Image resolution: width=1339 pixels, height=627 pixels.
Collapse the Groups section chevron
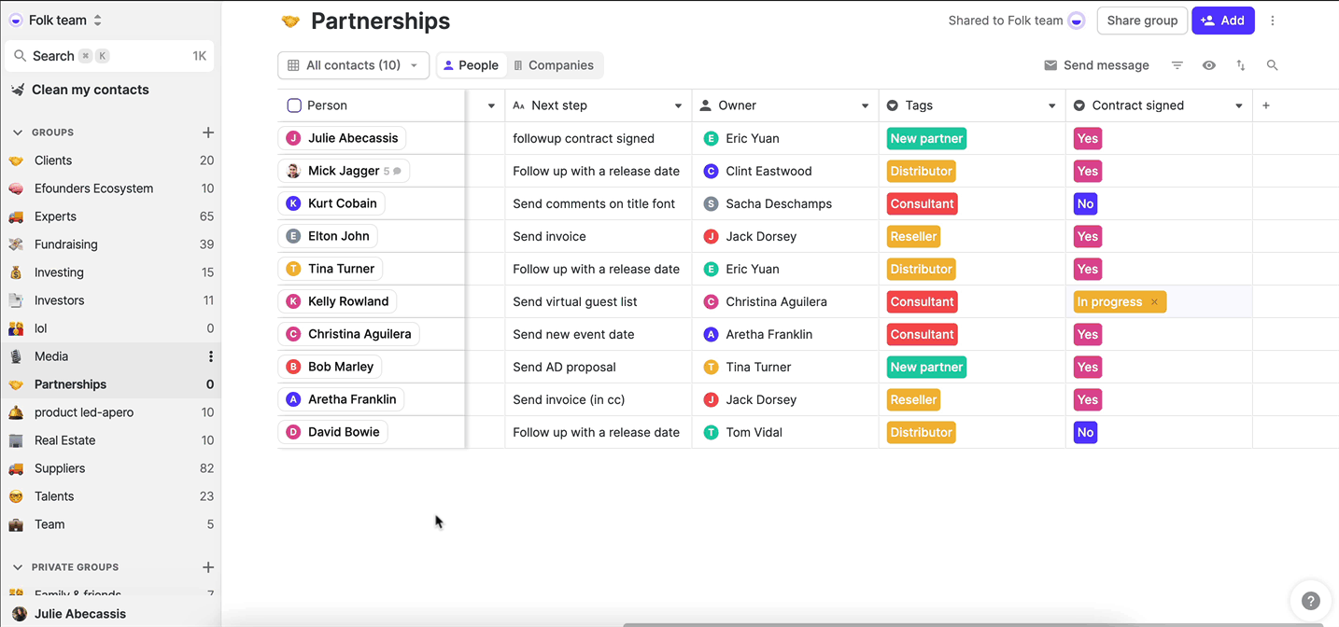17,132
